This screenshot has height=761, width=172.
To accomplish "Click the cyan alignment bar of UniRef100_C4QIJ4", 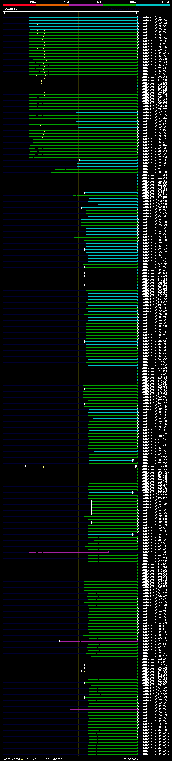I will [x=111, y=534].
